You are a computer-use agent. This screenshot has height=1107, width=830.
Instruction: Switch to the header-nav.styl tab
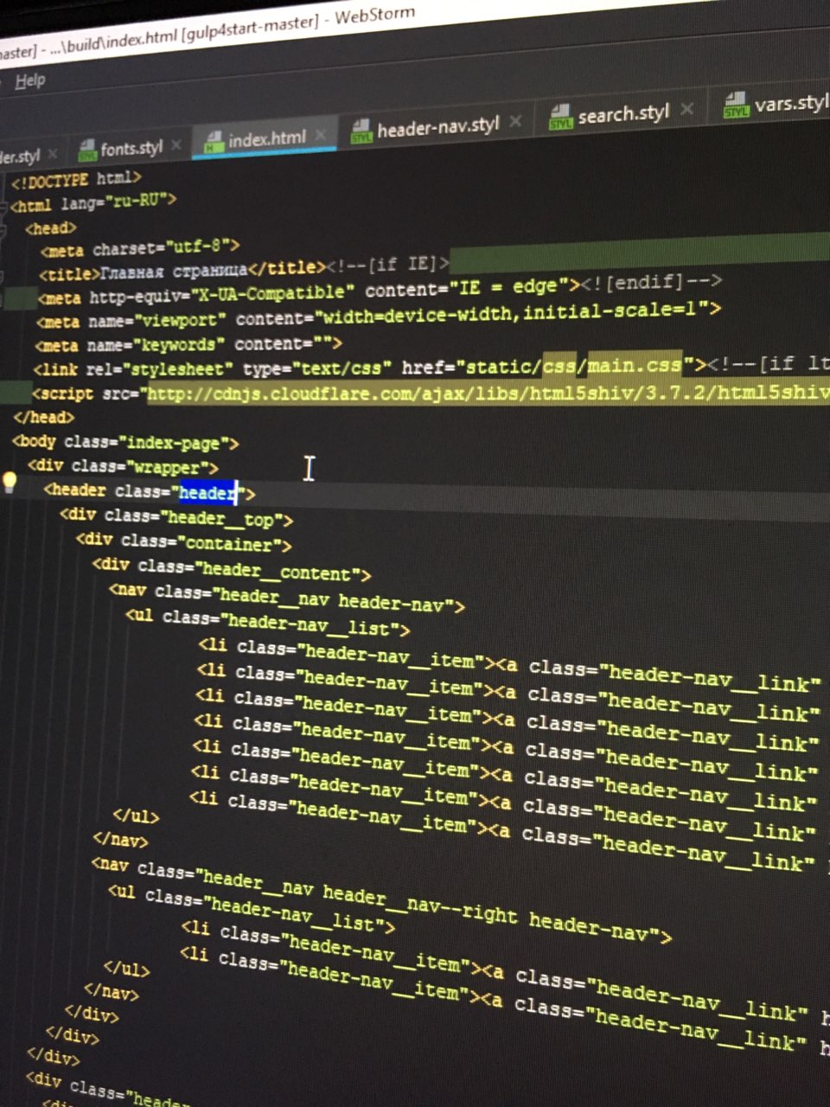tap(437, 129)
